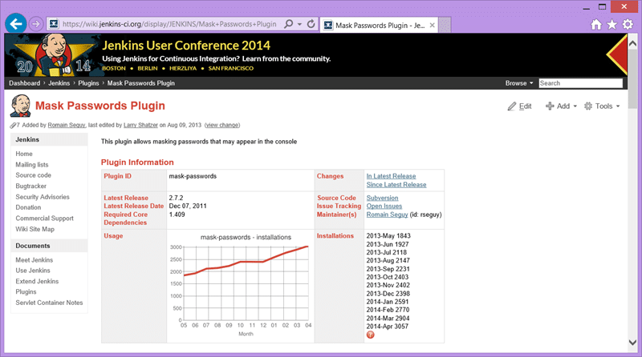Open Romain Seguy maintainer link
This screenshot has width=642, height=357.
tap(387, 215)
